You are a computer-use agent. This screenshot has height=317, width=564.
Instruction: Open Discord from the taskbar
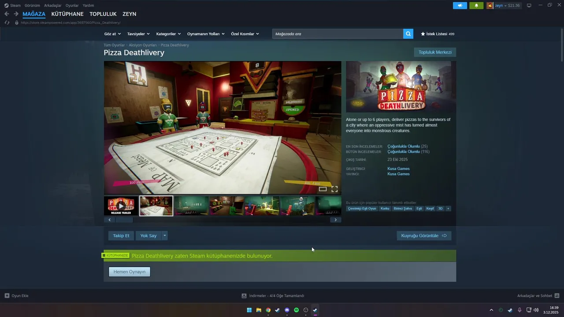287,310
